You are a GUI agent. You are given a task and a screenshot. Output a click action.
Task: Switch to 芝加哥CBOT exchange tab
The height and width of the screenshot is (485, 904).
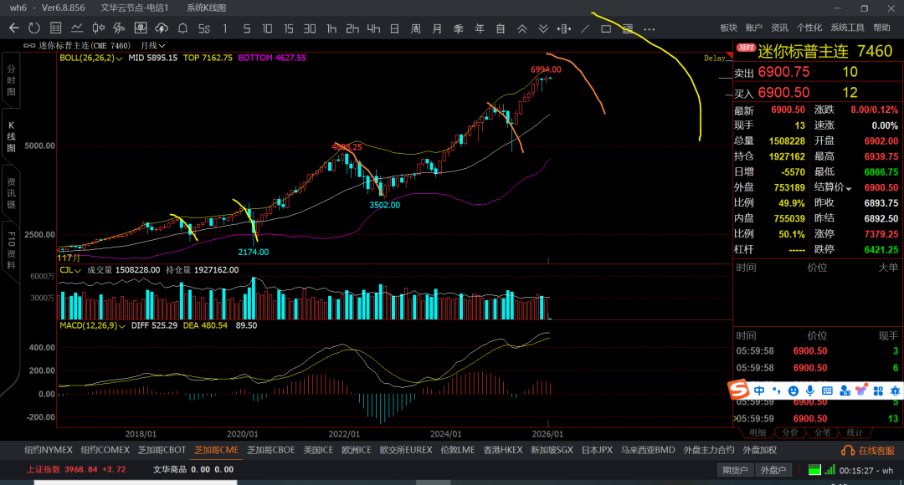pos(162,451)
